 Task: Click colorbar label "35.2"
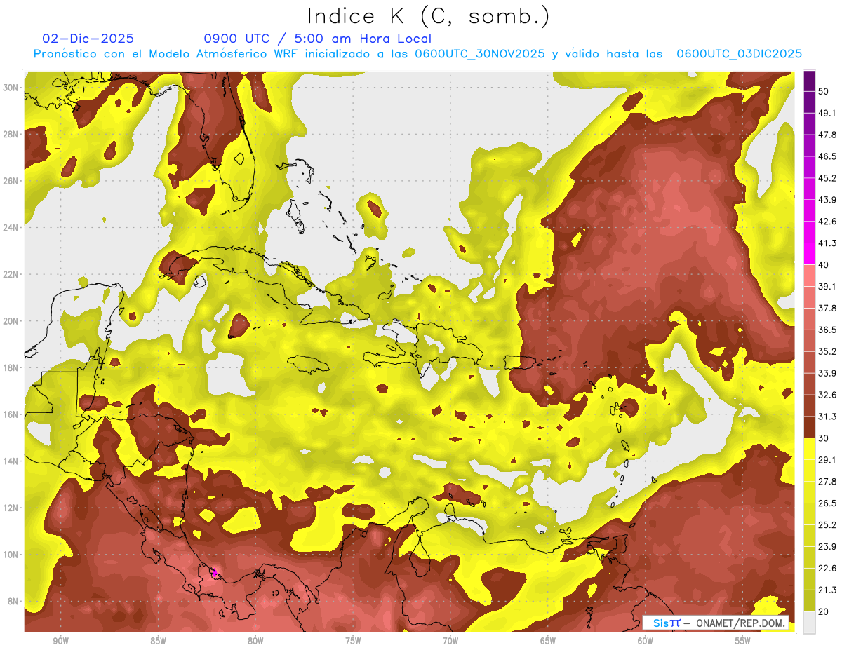(827, 351)
